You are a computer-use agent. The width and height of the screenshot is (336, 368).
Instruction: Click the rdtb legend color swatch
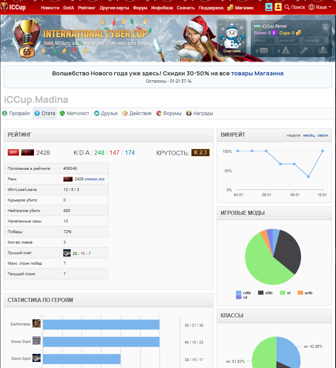[x=239, y=293]
